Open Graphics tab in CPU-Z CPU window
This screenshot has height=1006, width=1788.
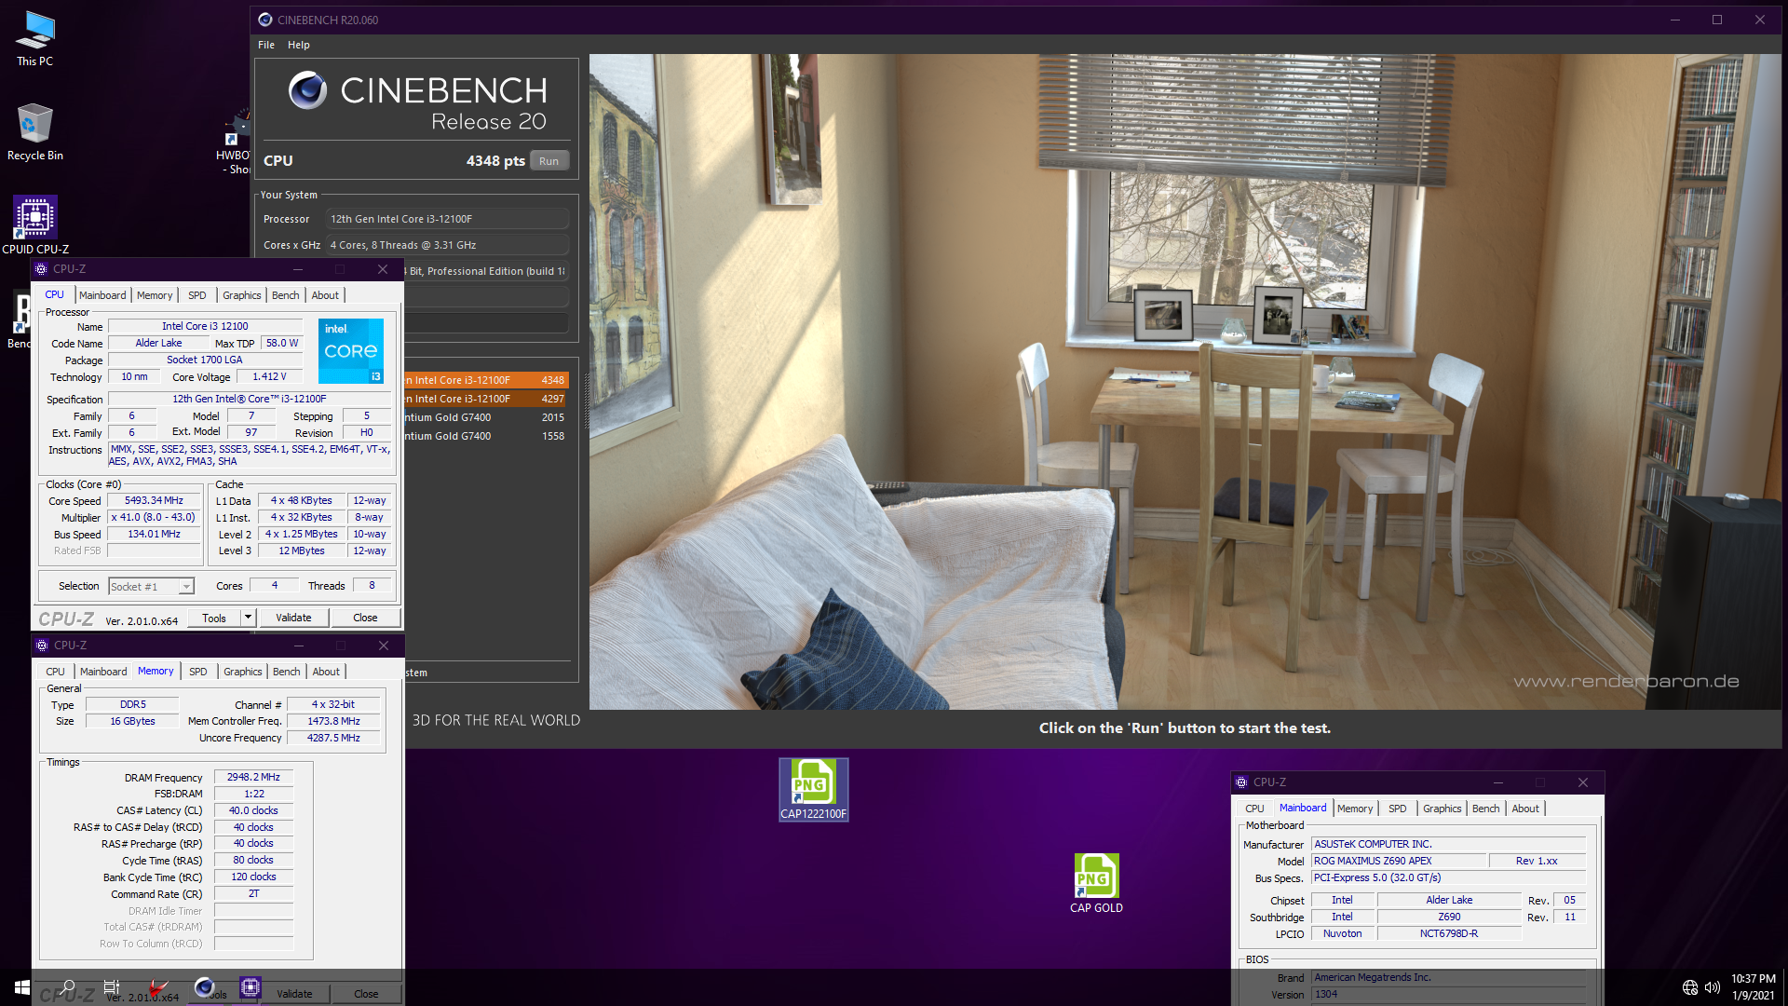(x=242, y=295)
